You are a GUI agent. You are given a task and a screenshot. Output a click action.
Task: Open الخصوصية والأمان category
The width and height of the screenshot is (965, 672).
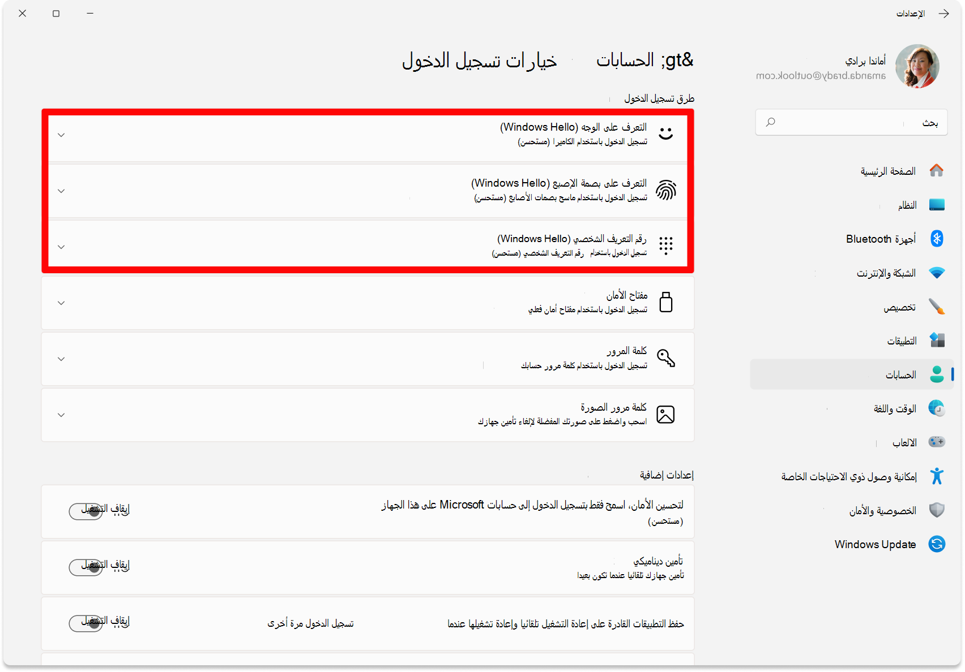(852, 510)
